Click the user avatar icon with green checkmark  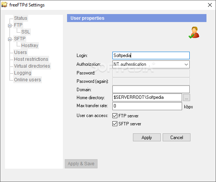click(x=194, y=32)
